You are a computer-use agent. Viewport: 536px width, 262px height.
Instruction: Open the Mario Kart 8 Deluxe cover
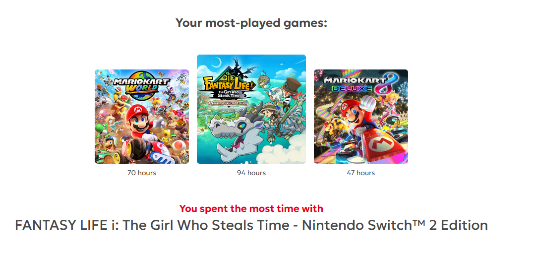[x=360, y=117]
